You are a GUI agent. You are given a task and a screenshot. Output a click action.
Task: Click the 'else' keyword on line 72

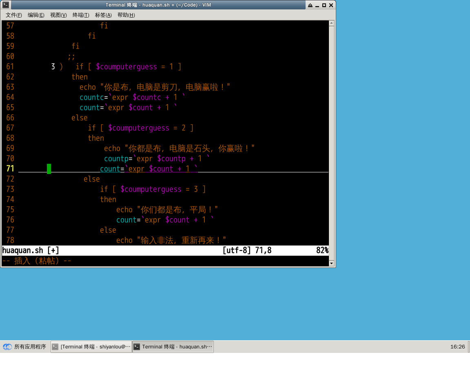pyautogui.click(x=92, y=179)
